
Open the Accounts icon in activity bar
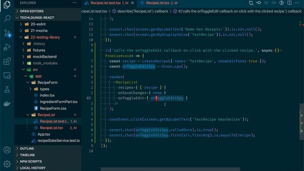7,150
